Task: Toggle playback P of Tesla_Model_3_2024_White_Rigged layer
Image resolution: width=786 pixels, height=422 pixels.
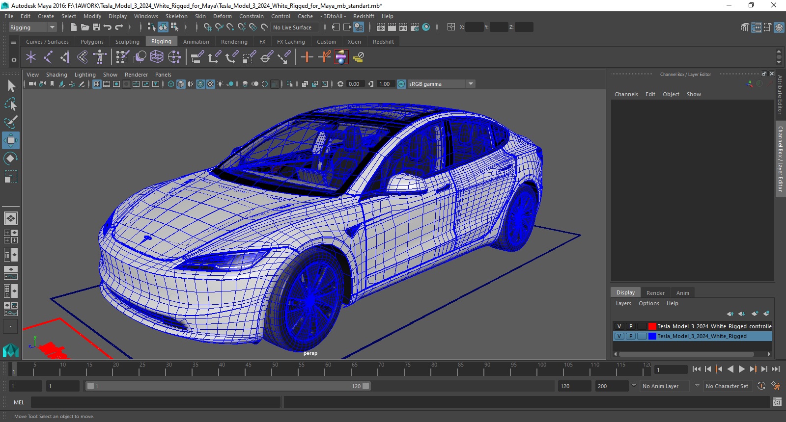Action: click(631, 336)
